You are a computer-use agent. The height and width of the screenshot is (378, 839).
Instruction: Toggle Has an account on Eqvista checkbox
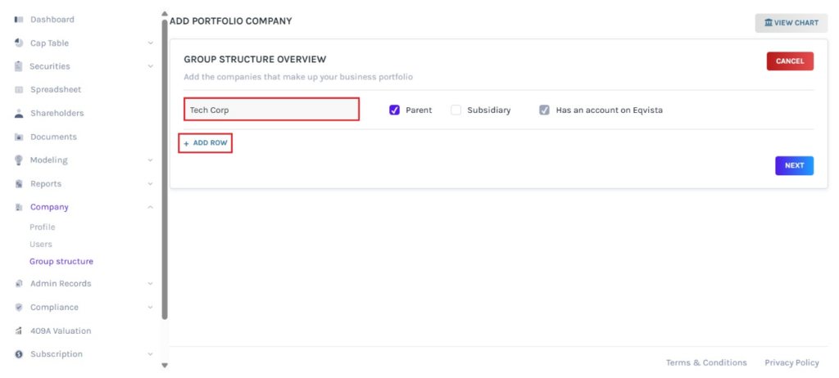tap(544, 110)
